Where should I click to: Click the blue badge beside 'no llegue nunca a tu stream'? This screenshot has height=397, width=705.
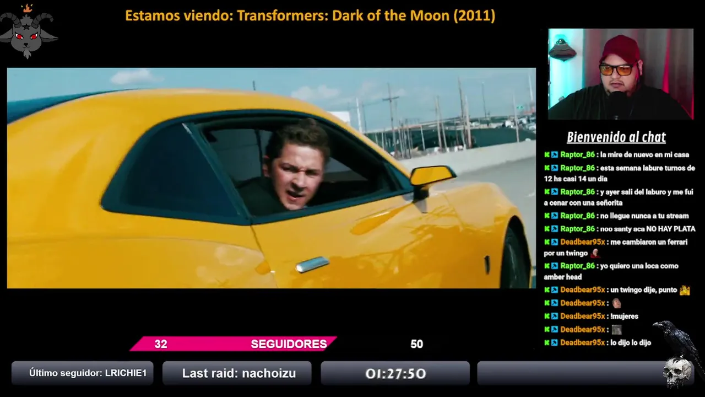click(x=555, y=216)
